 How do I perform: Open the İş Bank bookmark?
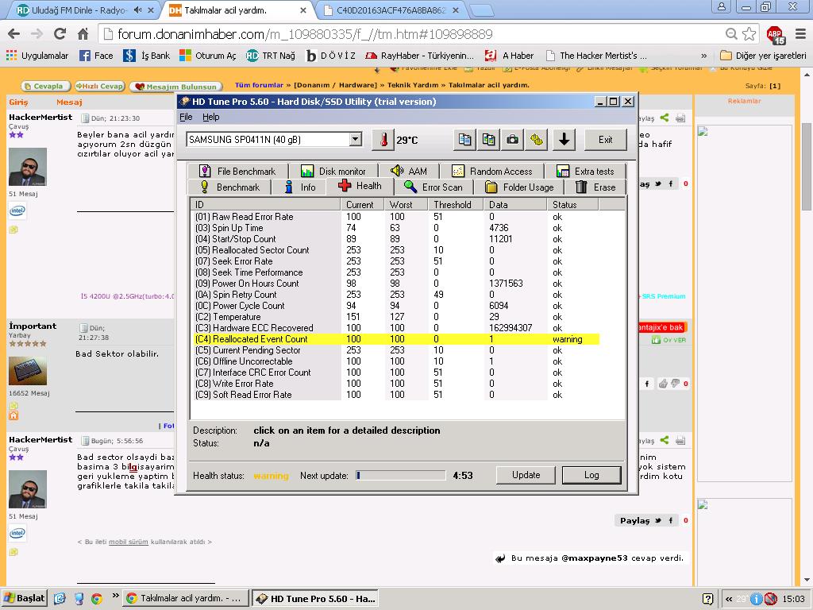(147, 56)
